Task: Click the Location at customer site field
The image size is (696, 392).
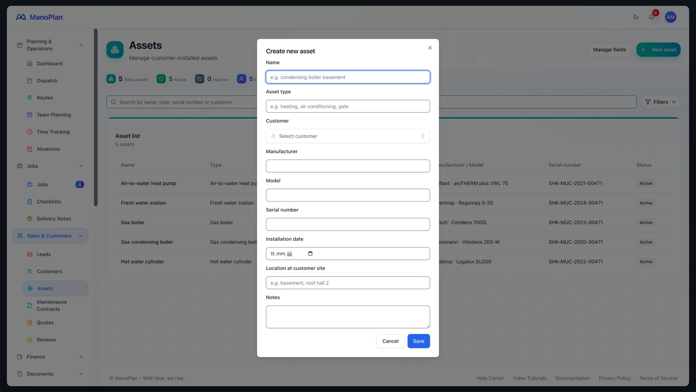Action: (348, 283)
